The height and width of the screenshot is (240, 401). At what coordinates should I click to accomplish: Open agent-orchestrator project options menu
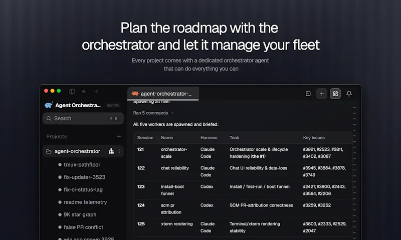[x=119, y=151]
